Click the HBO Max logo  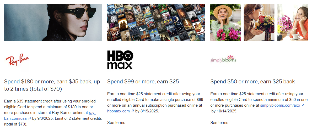point(120,60)
